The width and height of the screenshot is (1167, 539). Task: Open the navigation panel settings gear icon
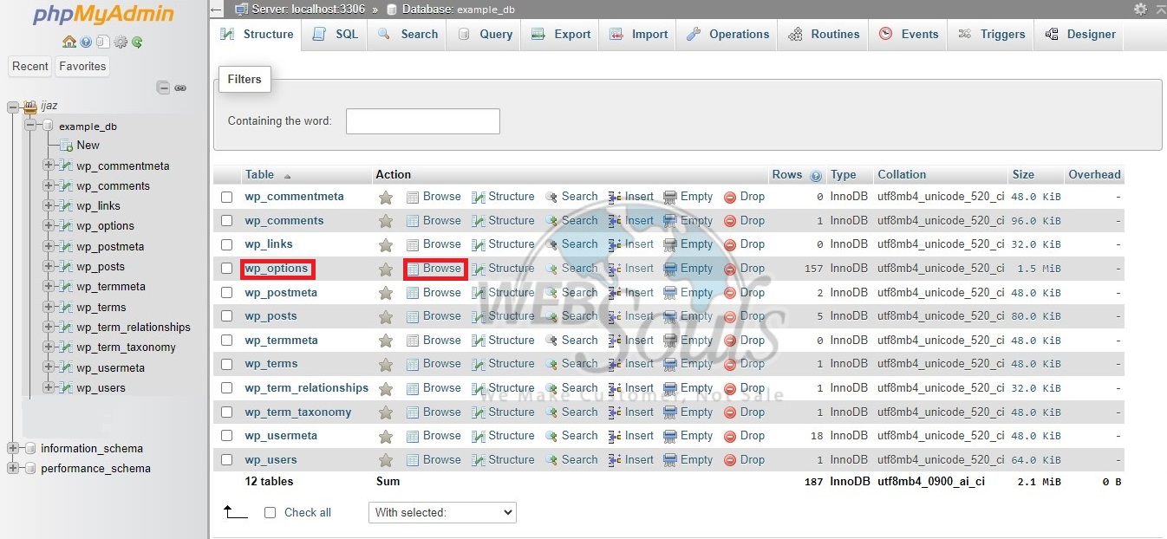tap(121, 42)
